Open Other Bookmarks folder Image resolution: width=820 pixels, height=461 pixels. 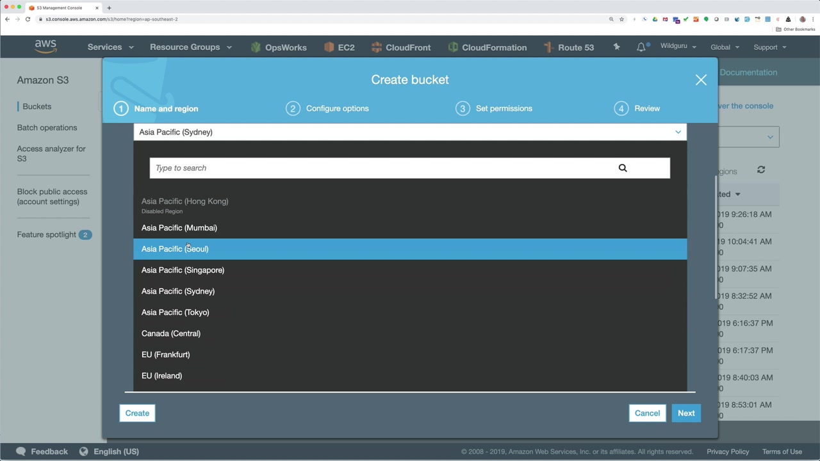click(x=796, y=29)
